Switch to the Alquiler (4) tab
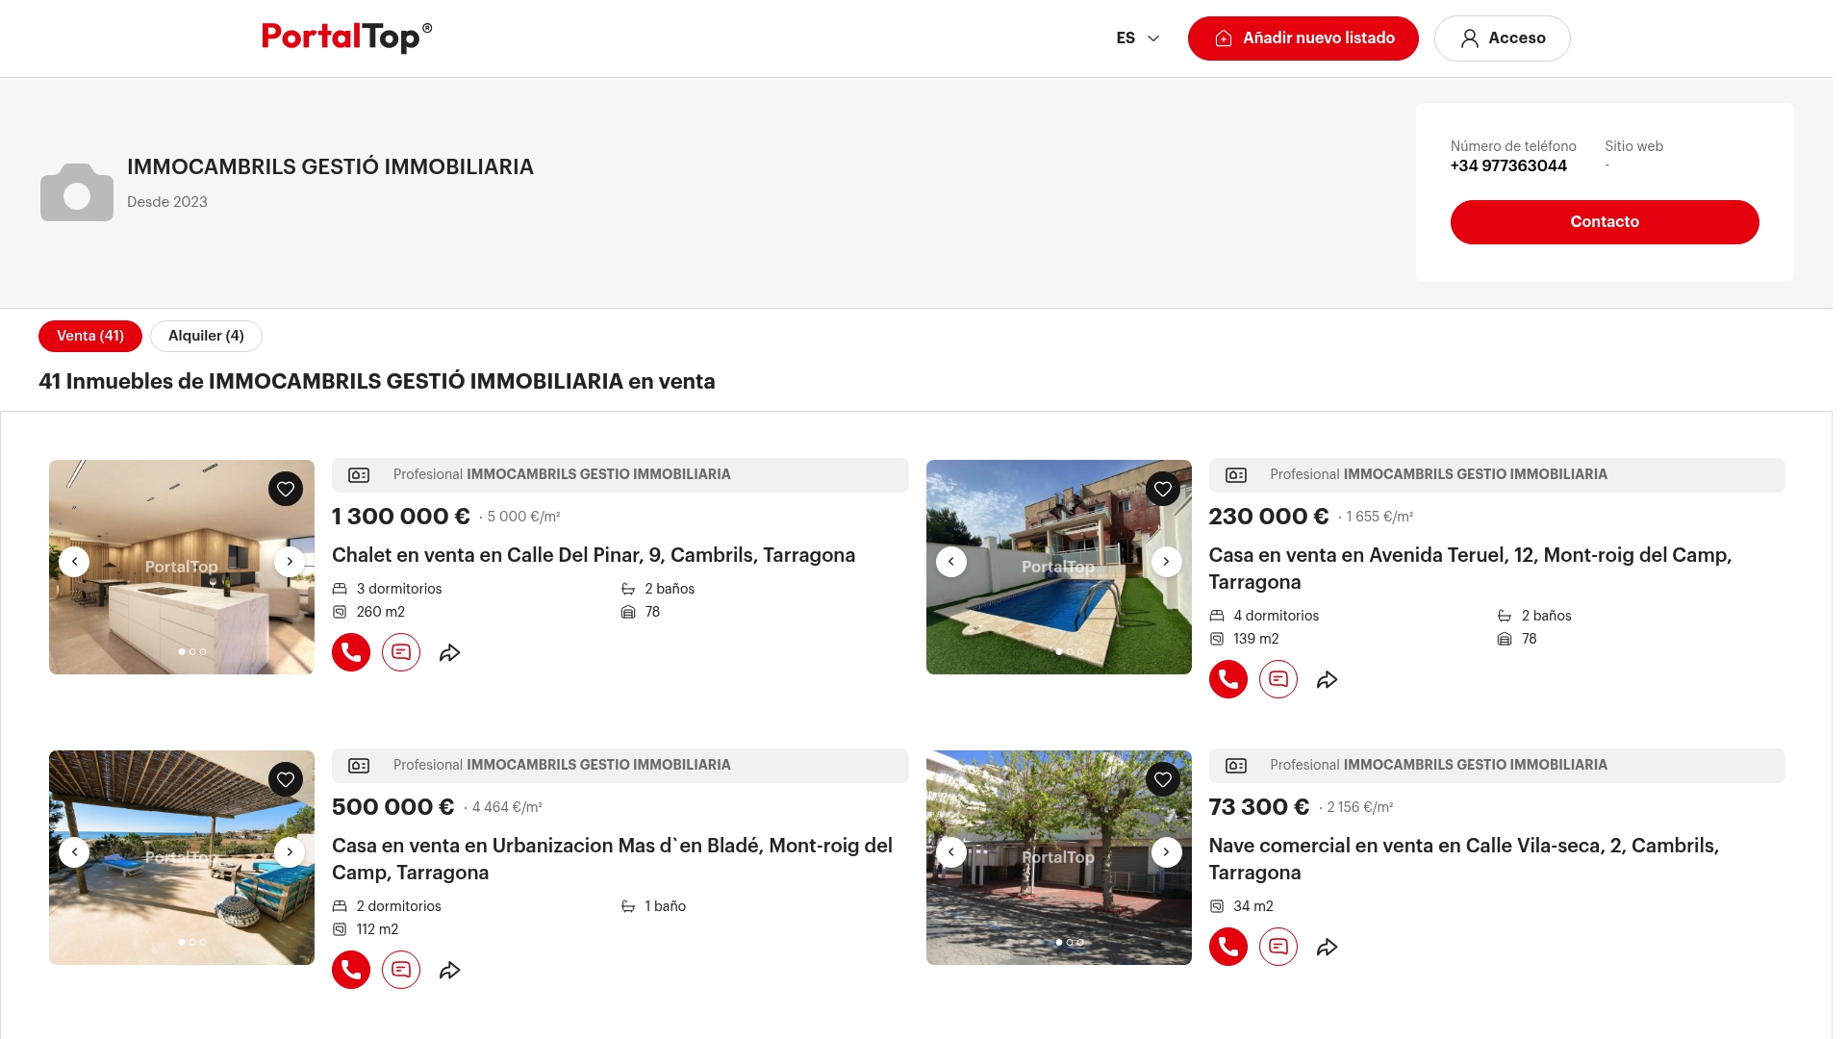The height and width of the screenshot is (1039, 1847). 206,336
